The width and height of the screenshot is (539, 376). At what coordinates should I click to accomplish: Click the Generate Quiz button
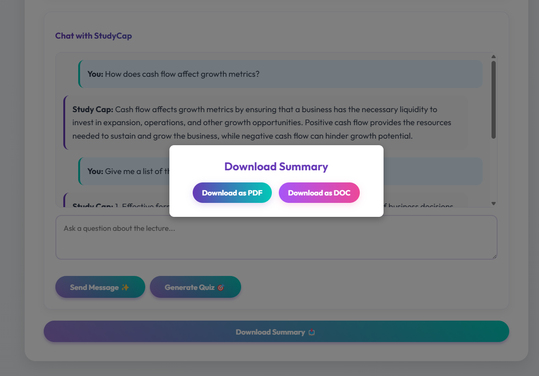pos(195,287)
